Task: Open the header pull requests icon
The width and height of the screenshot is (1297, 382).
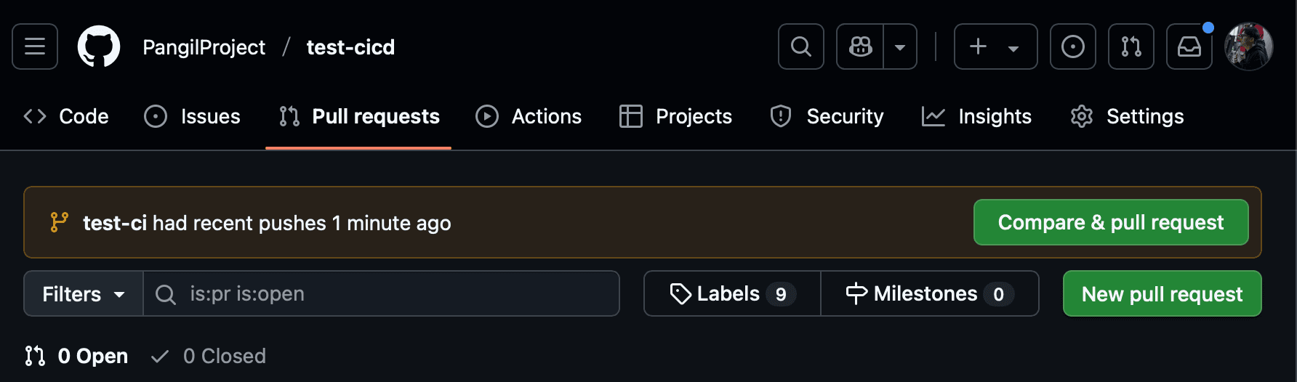Action: coord(1131,46)
